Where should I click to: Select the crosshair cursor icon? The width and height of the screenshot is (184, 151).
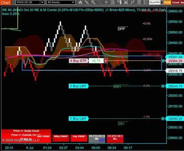coord(106,2)
